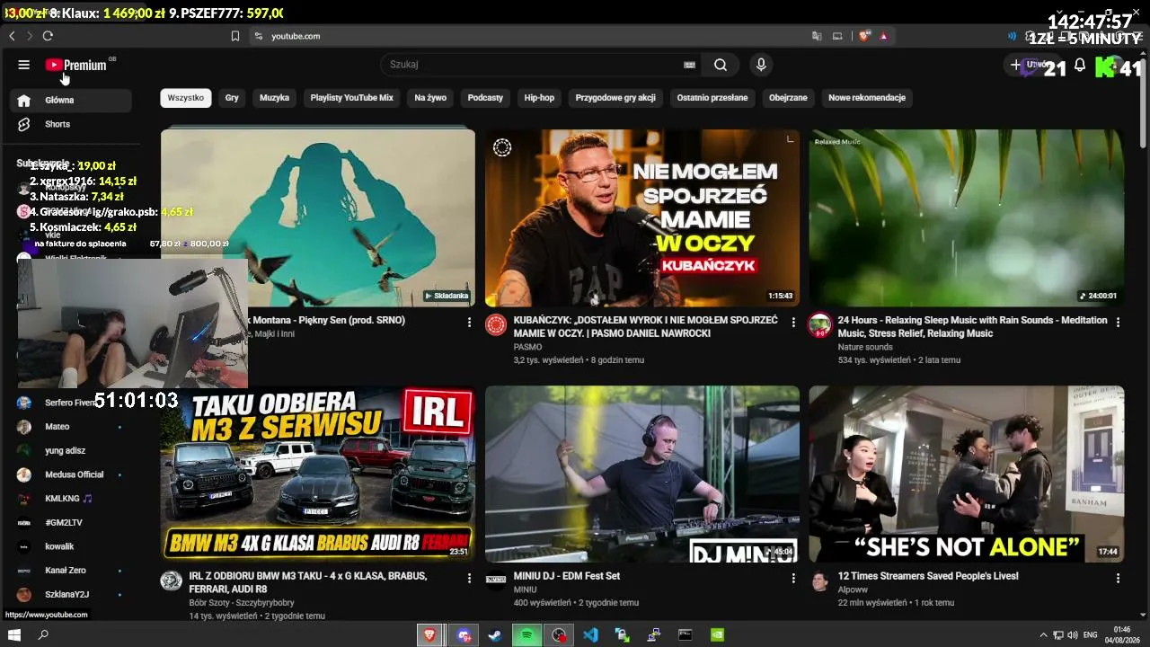
Task: Open the Brave Rewards triangle icon
Action: coord(884,36)
